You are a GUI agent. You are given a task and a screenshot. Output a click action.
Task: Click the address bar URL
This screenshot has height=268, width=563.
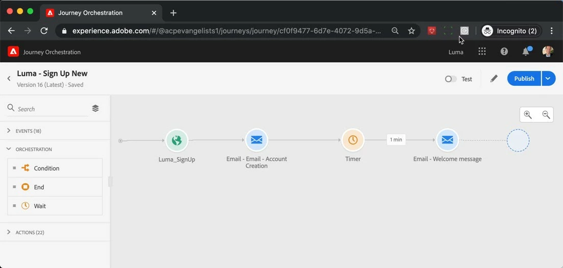(x=226, y=31)
